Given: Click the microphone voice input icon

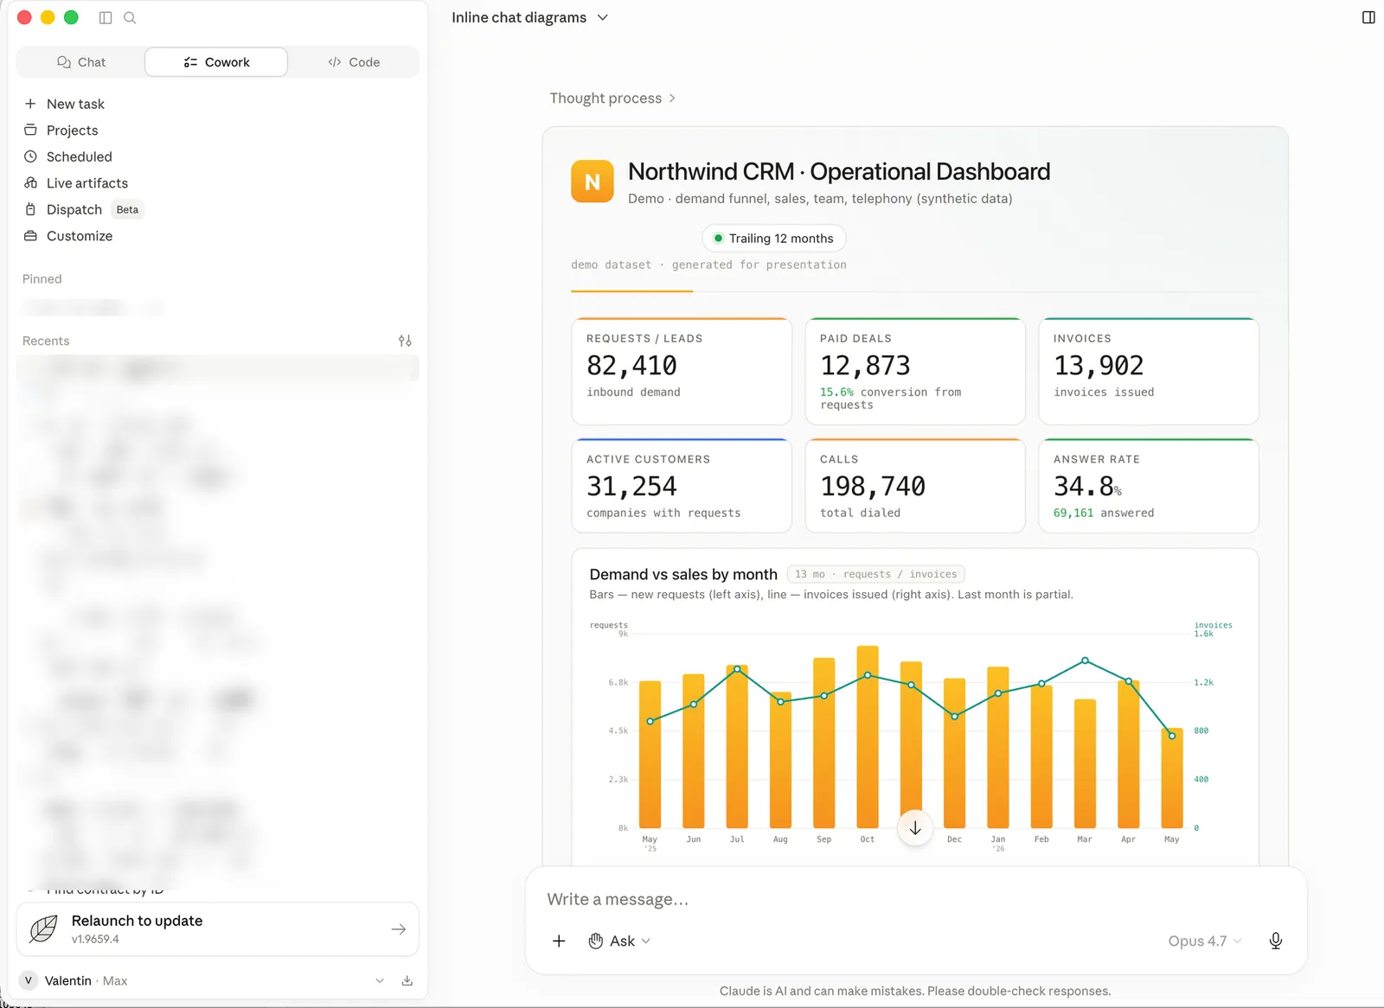Looking at the screenshot, I should [x=1275, y=941].
